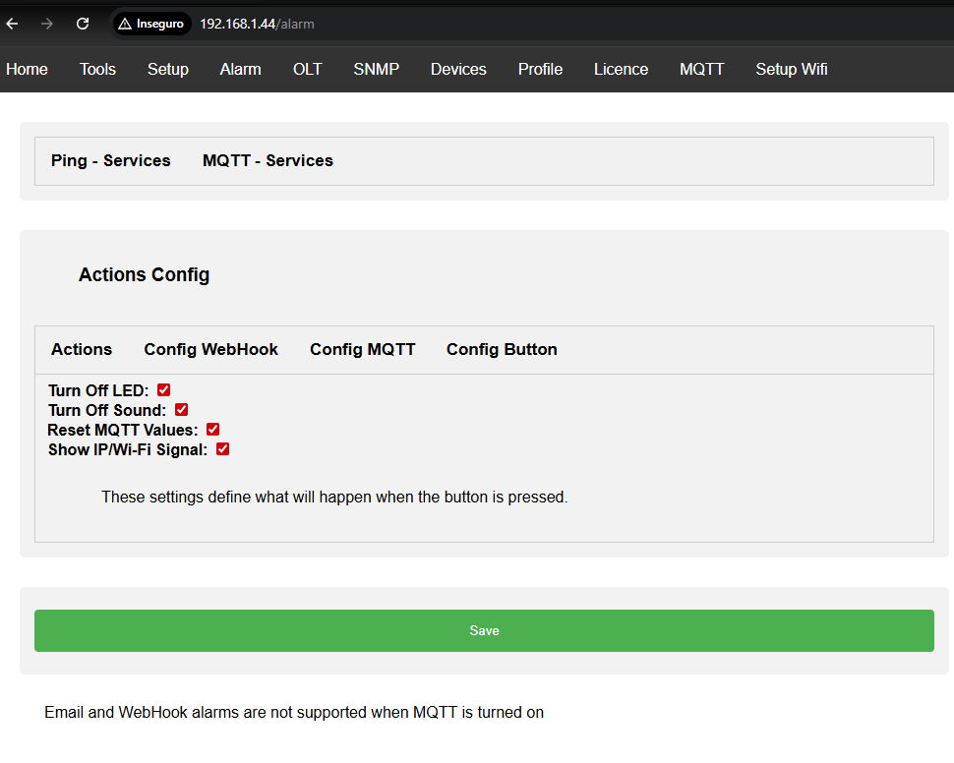Image resolution: width=954 pixels, height=763 pixels.
Task: Open the Tools menu item
Action: pos(97,70)
